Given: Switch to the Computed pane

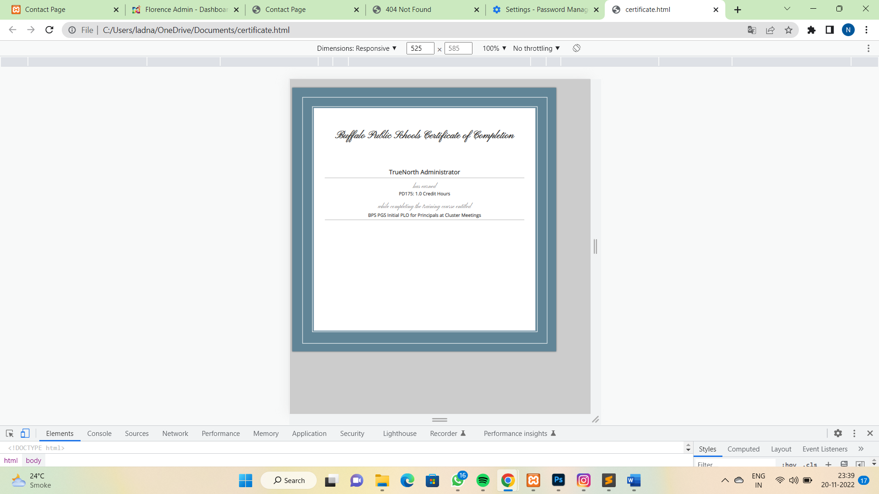Looking at the screenshot, I should pyautogui.click(x=743, y=449).
